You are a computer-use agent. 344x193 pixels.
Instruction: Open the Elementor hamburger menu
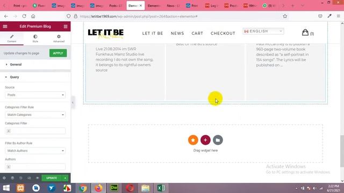(x=5, y=26)
